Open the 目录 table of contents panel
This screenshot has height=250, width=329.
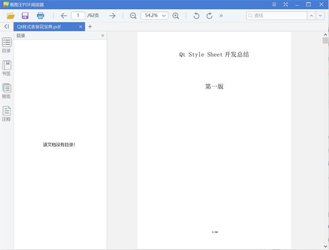[7, 45]
